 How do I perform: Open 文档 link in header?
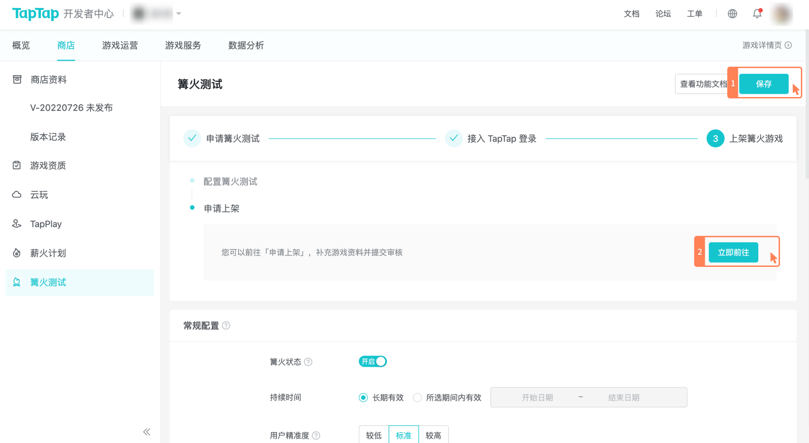coord(632,14)
